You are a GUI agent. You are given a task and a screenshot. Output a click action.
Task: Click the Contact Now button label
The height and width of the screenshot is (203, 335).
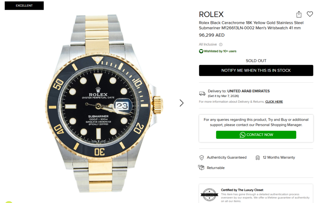click(260, 135)
